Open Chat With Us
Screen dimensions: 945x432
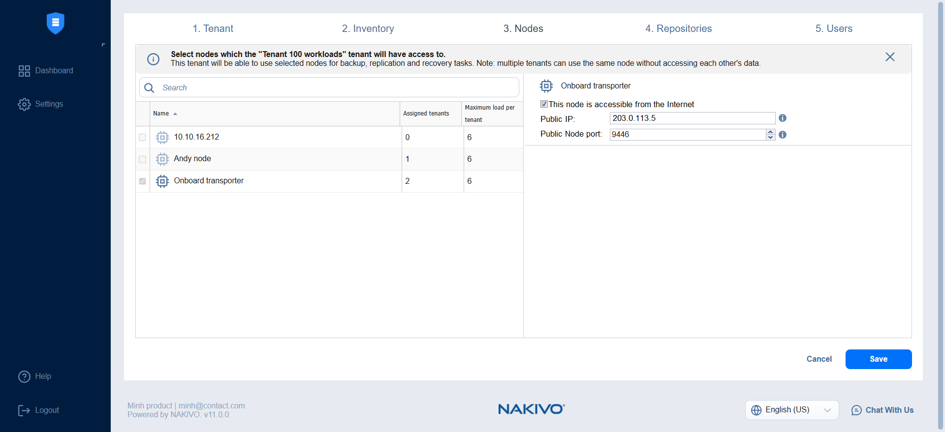tap(882, 410)
